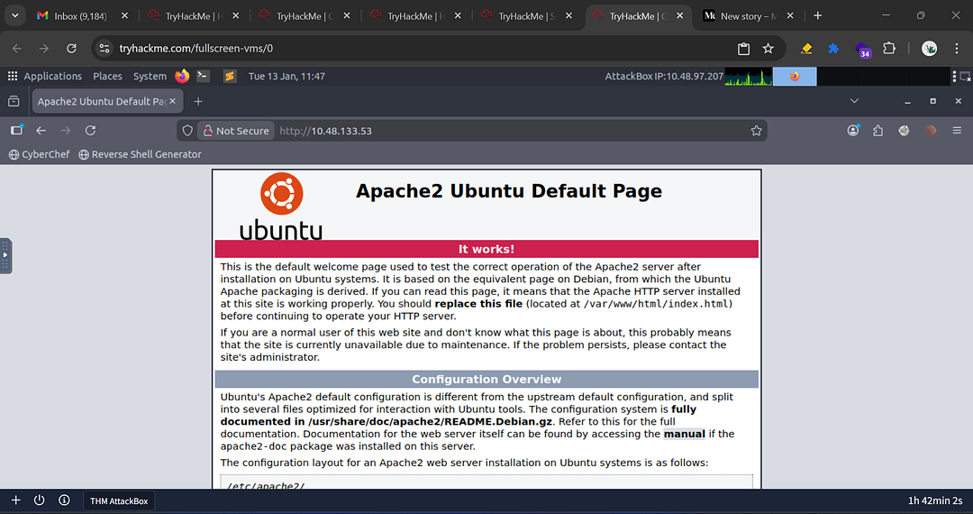
Task: Open the terminal launcher in top panel
Action: 204,77
